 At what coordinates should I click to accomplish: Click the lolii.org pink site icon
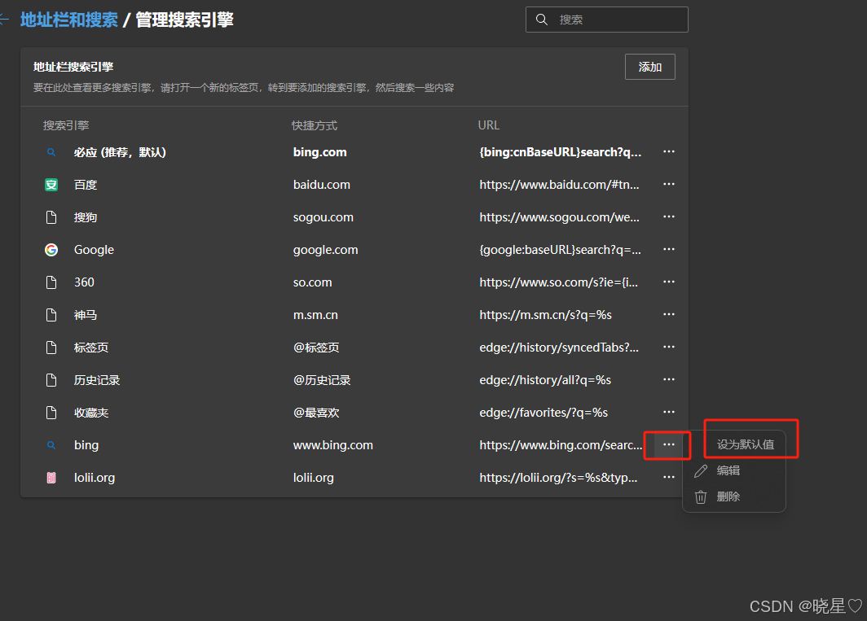click(51, 478)
